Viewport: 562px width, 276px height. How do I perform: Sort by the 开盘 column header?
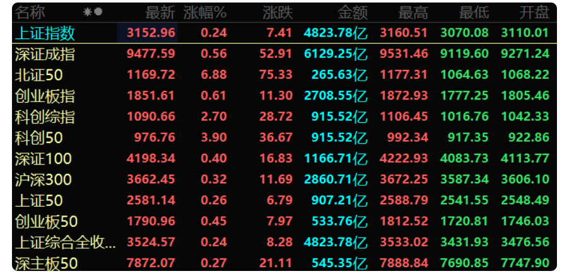[534, 13]
